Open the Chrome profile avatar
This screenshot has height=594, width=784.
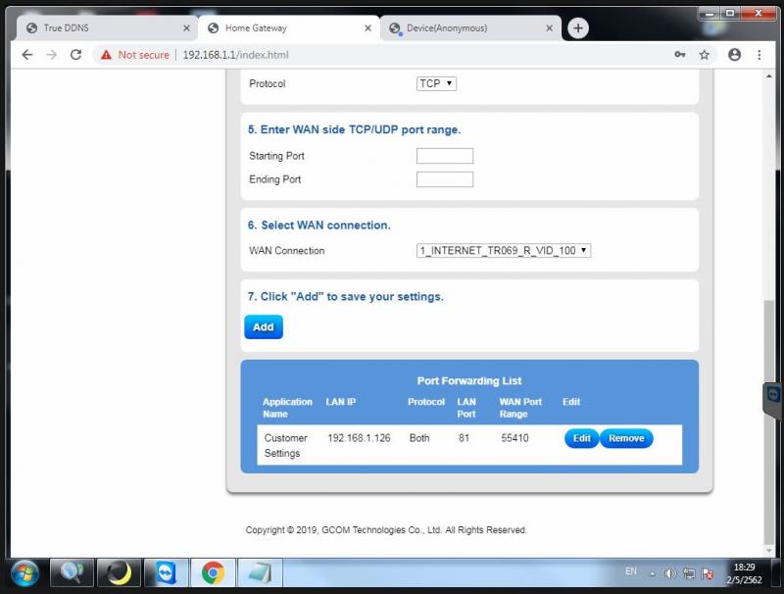click(x=734, y=55)
